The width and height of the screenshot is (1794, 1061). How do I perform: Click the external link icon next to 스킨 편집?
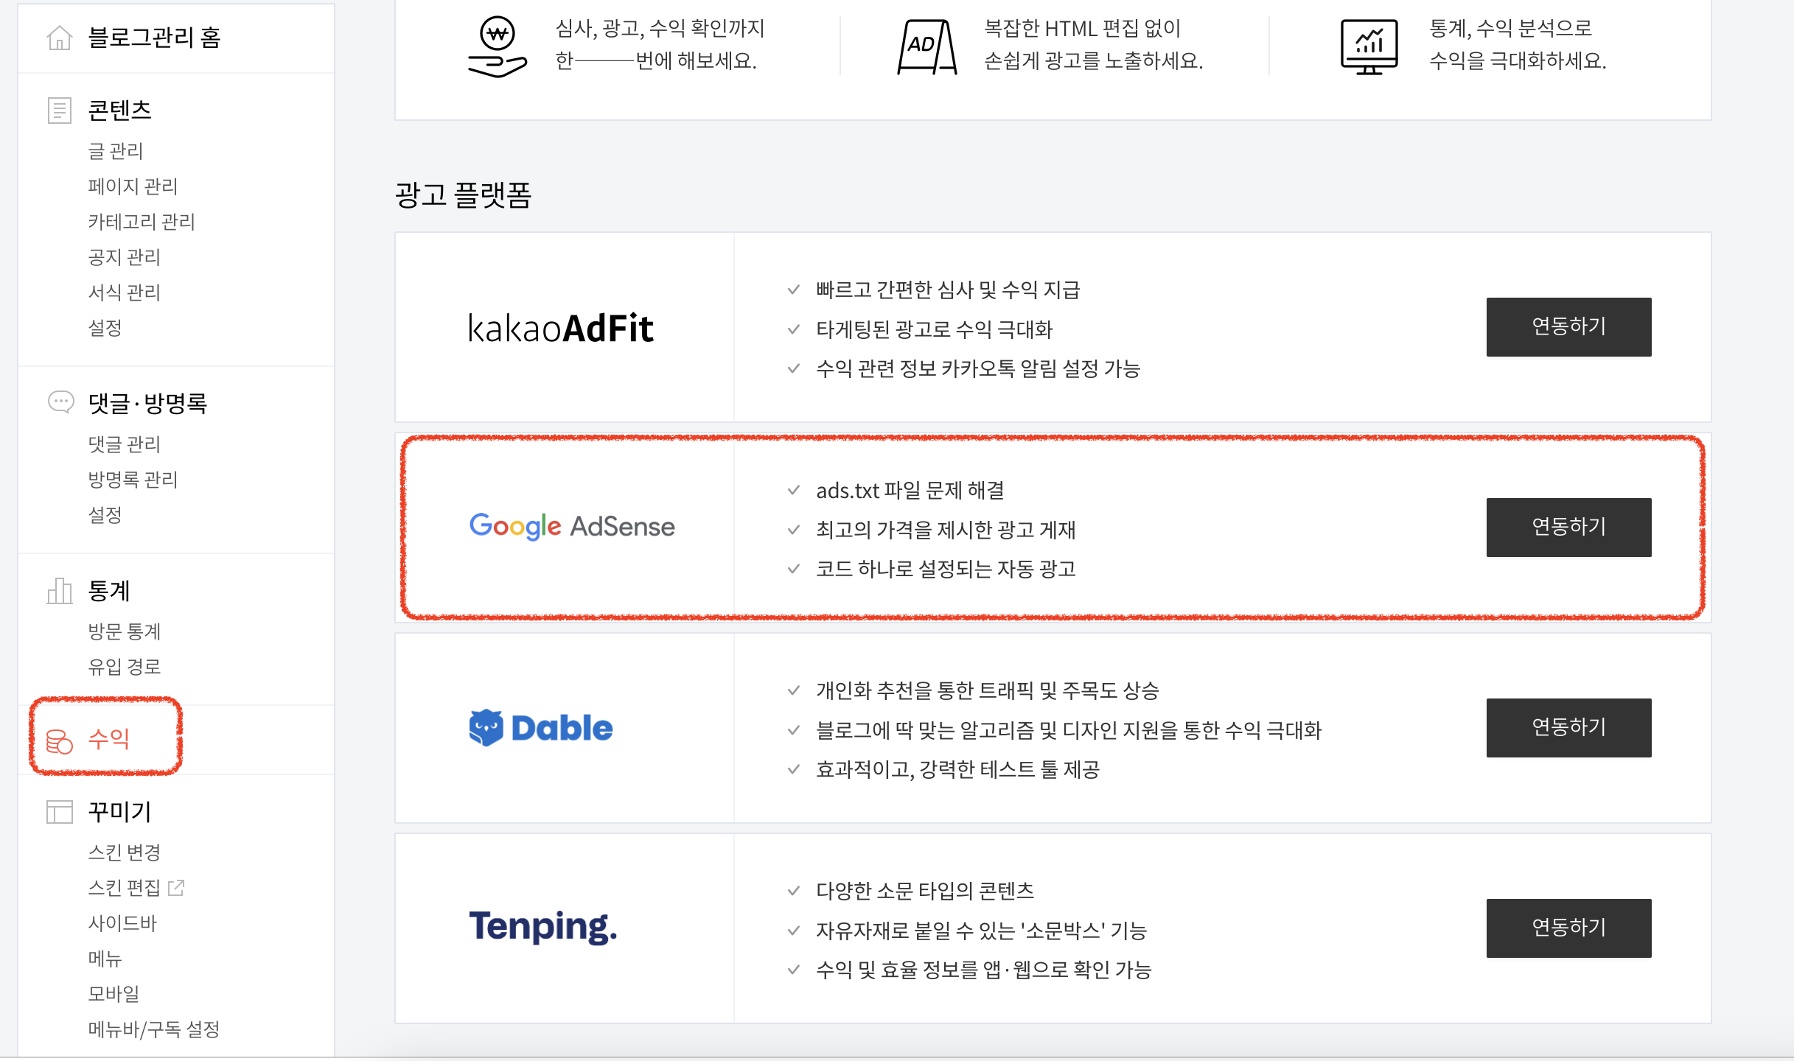pos(176,888)
